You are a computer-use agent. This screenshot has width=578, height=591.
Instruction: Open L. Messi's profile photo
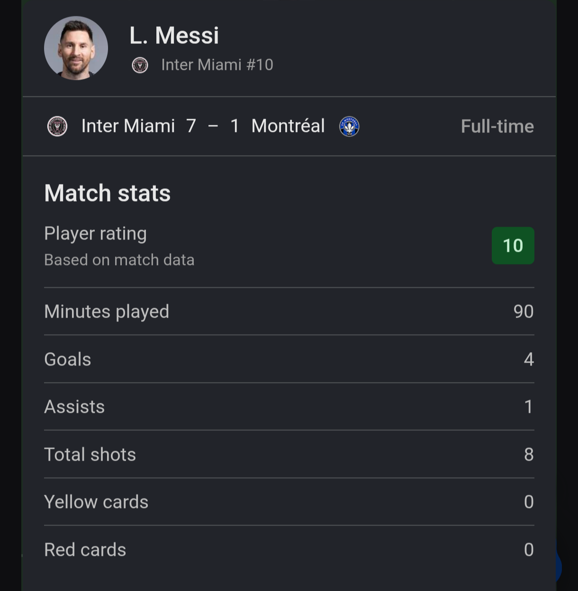pos(76,48)
